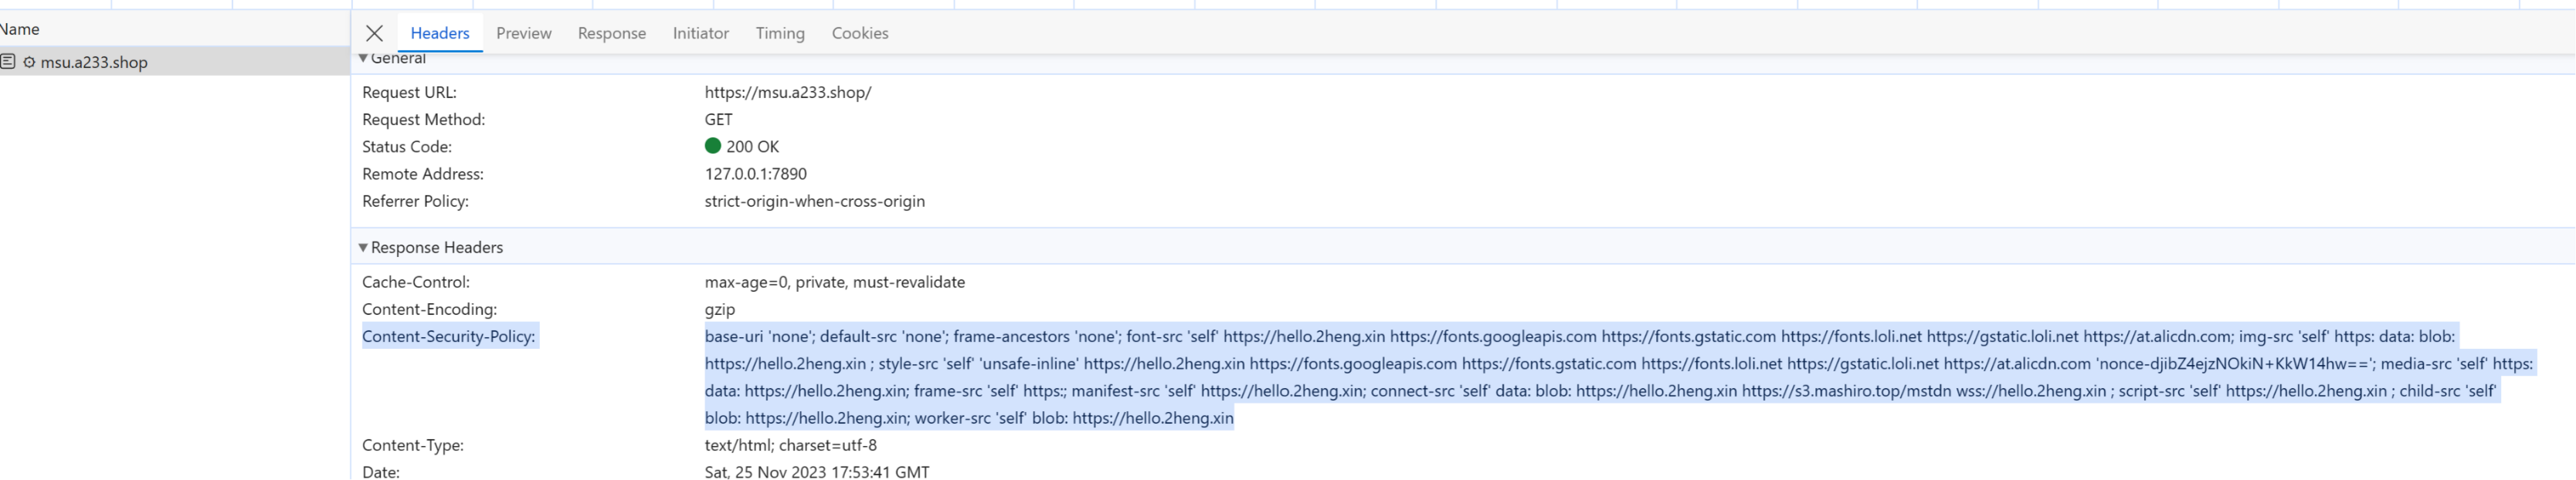Click the green status code indicator
This screenshot has height=480, width=2576.
point(712,146)
